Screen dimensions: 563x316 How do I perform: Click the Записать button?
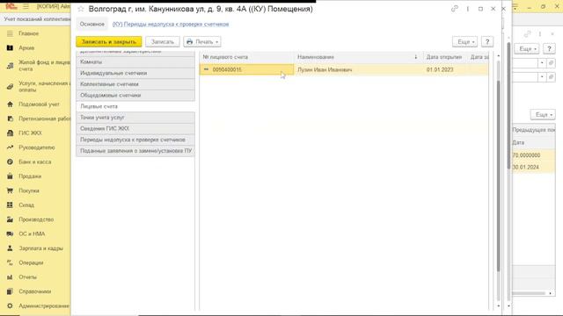pyautogui.click(x=162, y=42)
